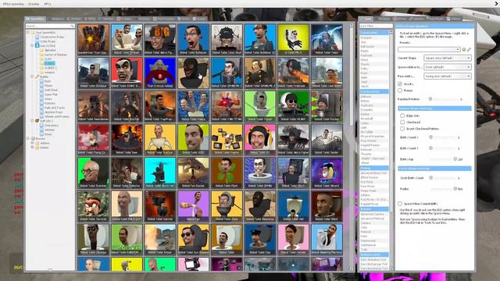Pick the Skibidi Toilet Cop icon
Image resolution: width=500 pixels, height=281 pixels.
[x=260, y=239]
